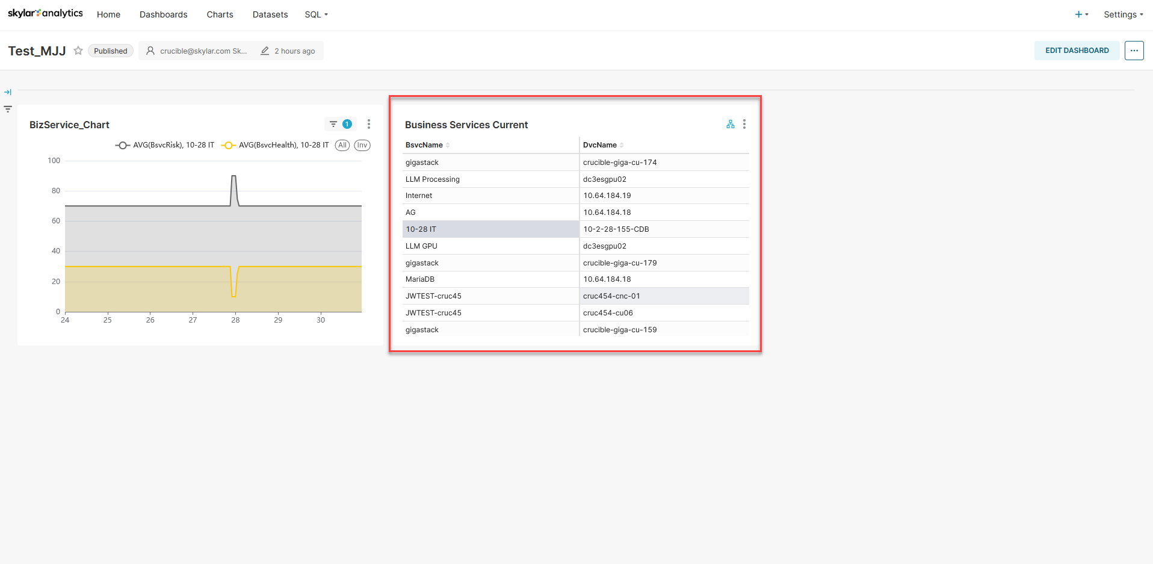The width and height of the screenshot is (1153, 564).
Task: Select cruc454-cu06 cell
Action: point(664,313)
